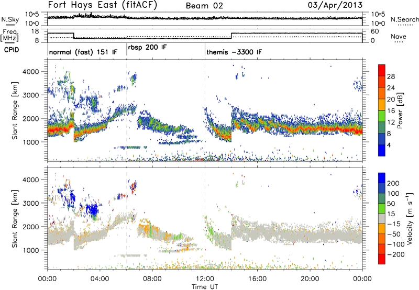
Task: Pick the bright blue bottom Power colorbar segment
Action: click(x=382, y=150)
